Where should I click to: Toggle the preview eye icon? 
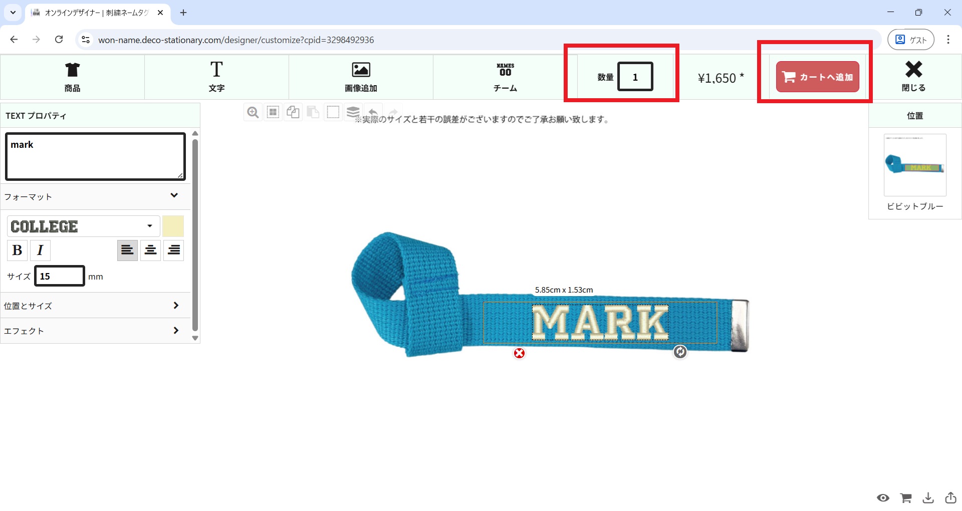point(883,498)
